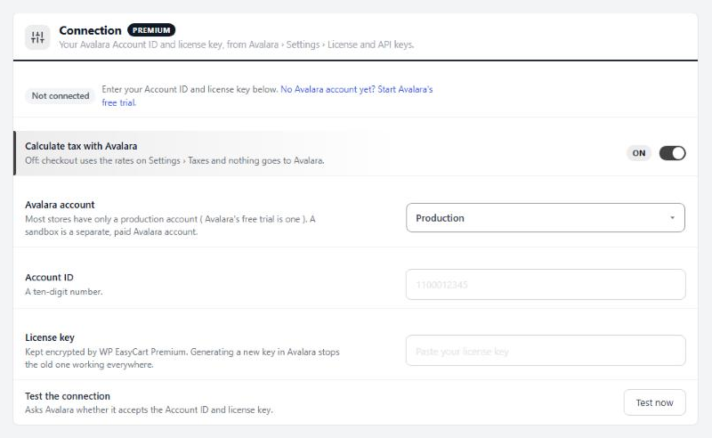Viewport: 712px width, 438px height.
Task: Click the Connection heading
Action: tap(91, 30)
